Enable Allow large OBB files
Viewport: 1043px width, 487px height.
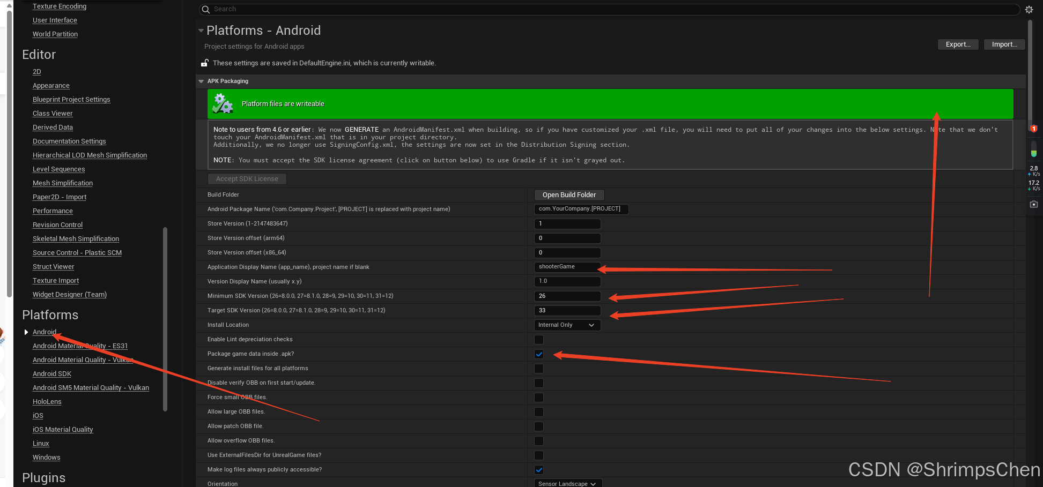(538, 412)
